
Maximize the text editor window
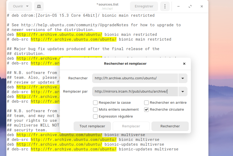[x=190, y=6]
